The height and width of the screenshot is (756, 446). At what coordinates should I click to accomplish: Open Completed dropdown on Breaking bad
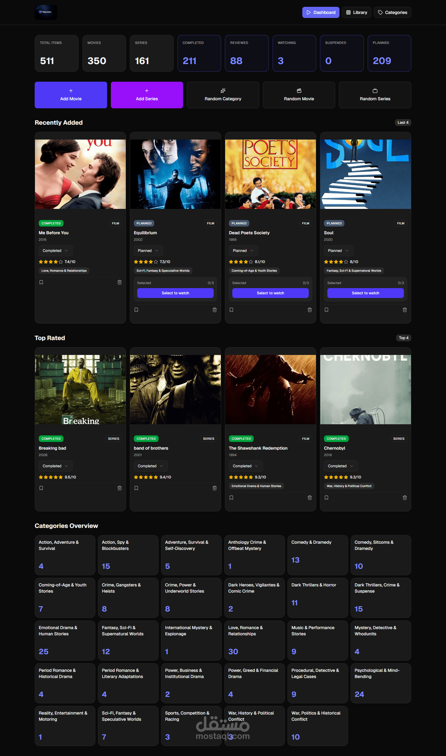(56, 466)
